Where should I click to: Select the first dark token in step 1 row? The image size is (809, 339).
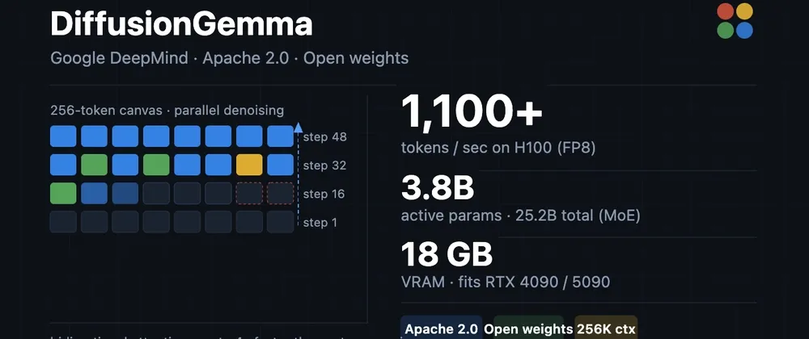63,222
